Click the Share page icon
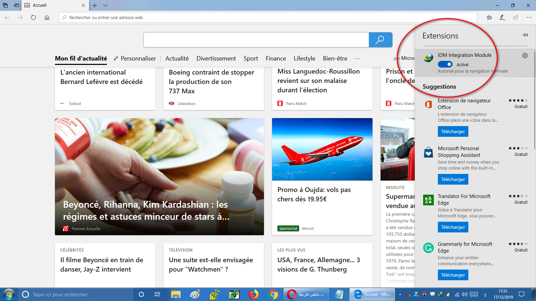This screenshot has height=301, width=536. tap(516, 17)
